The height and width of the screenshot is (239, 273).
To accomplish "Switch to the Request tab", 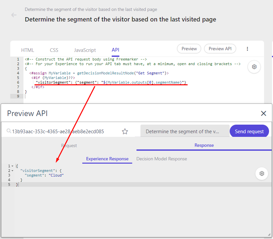I will [69, 145].
